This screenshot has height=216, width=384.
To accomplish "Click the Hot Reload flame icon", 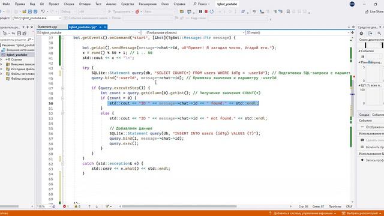I will tap(137, 11).
